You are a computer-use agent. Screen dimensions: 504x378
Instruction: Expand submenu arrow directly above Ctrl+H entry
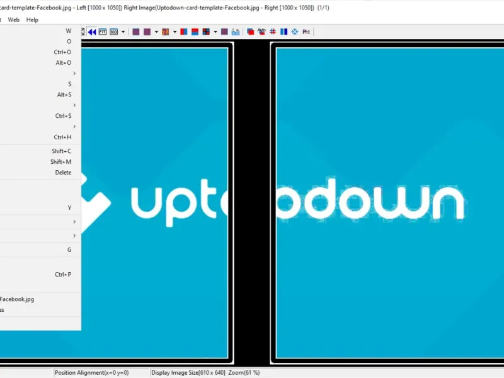pyautogui.click(x=74, y=127)
